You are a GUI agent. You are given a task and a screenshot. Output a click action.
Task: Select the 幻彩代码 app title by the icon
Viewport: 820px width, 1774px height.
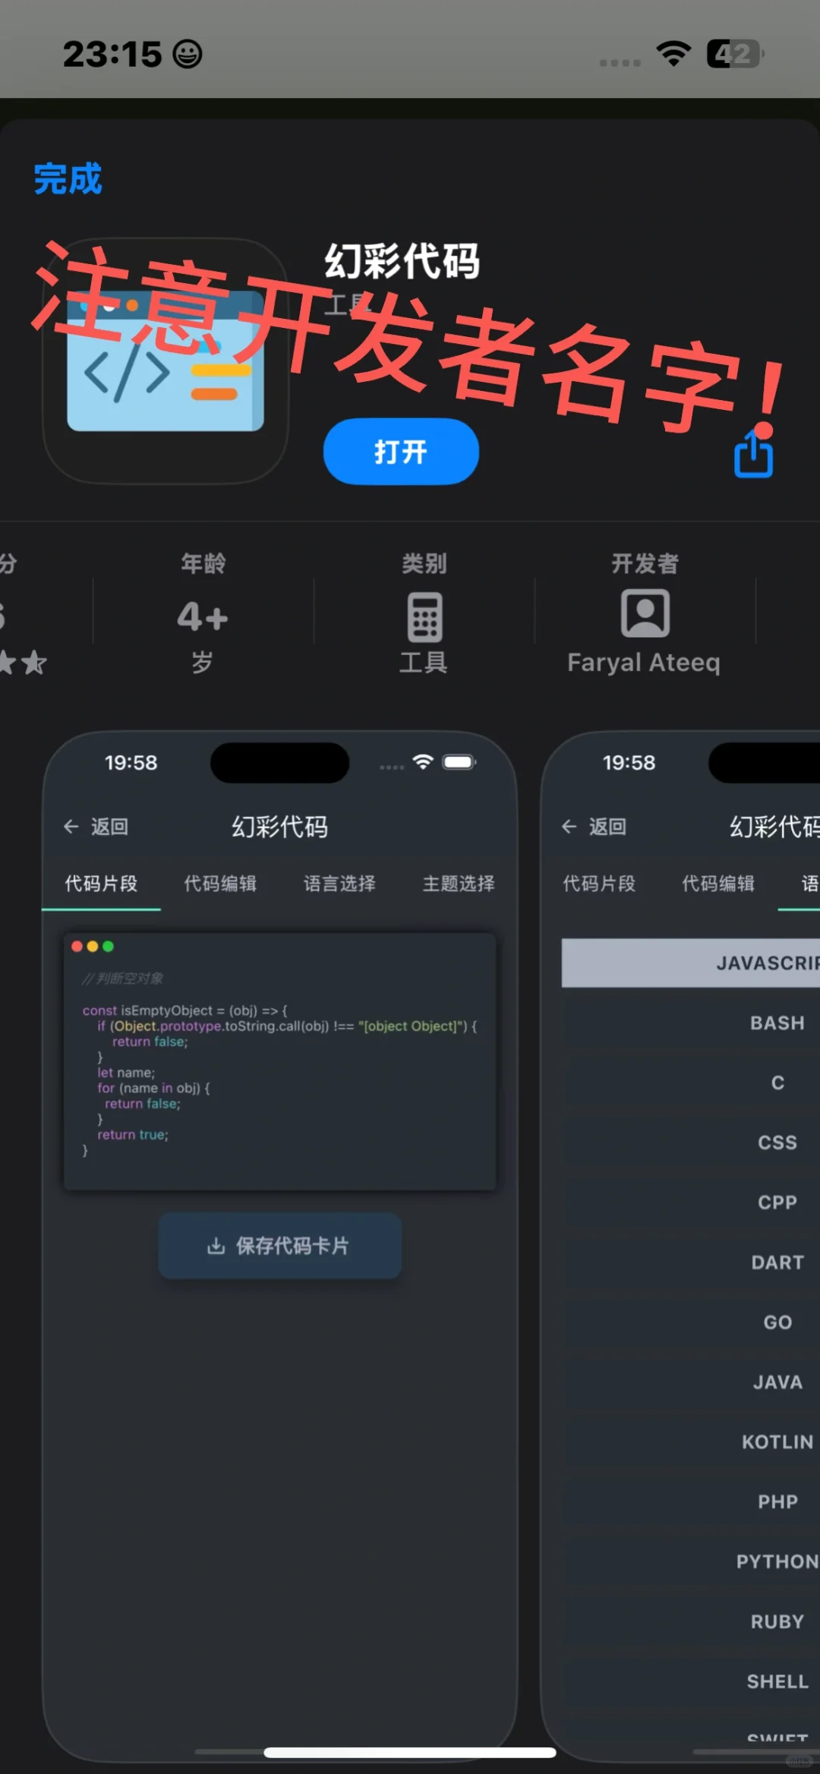click(402, 261)
